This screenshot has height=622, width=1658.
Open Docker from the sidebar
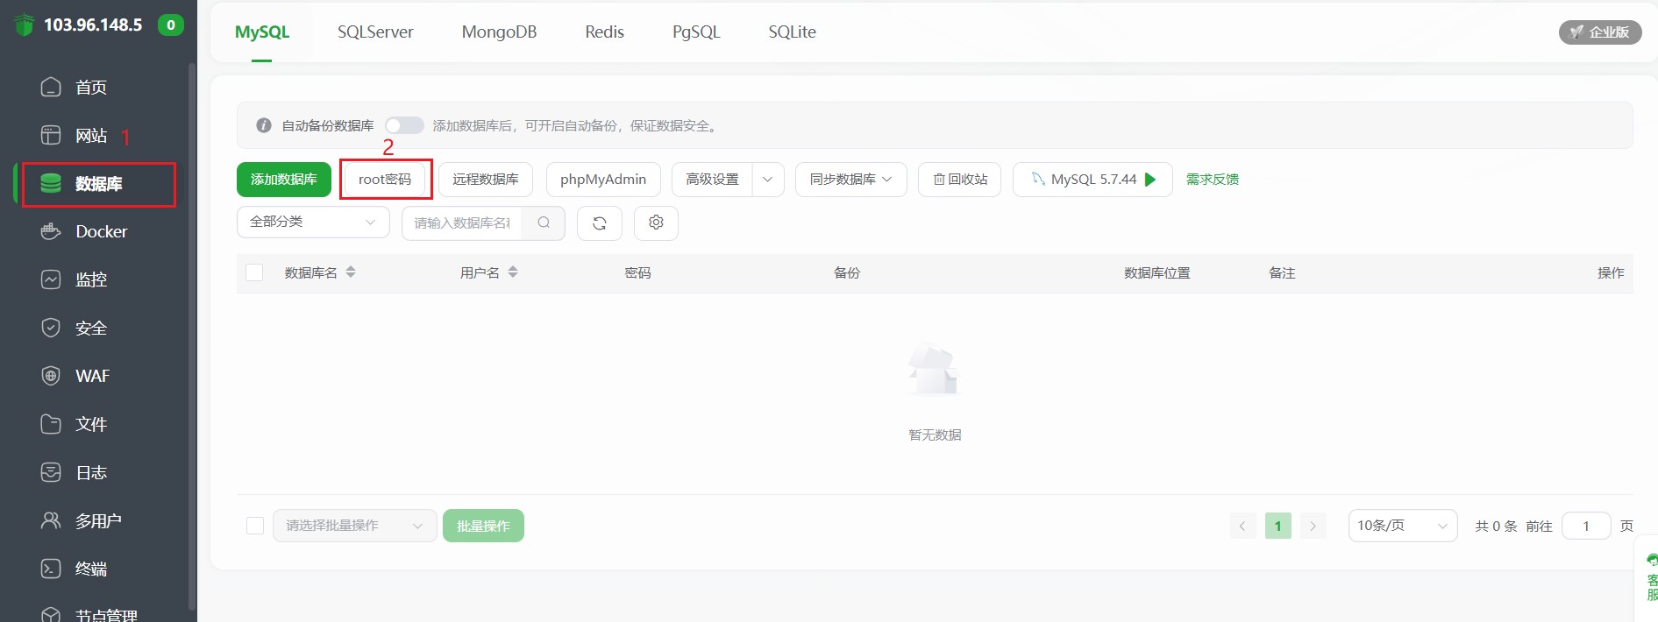pyautogui.click(x=101, y=232)
